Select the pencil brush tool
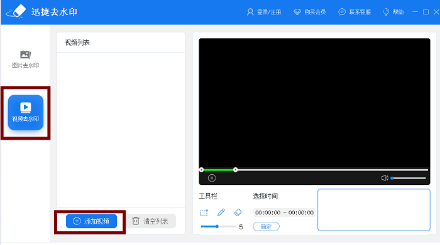The width and height of the screenshot is (440, 245). pos(221,212)
